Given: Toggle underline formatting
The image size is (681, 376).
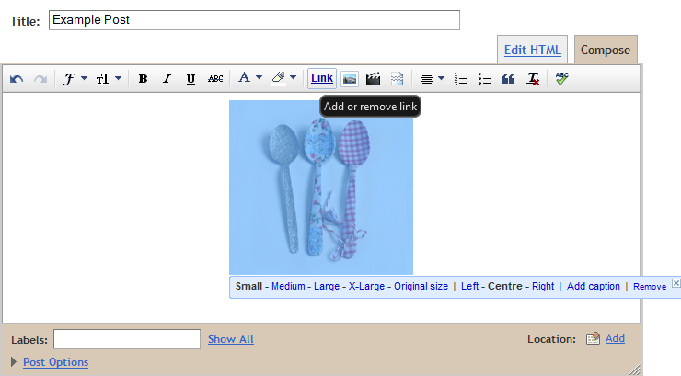Looking at the screenshot, I should pos(190,79).
